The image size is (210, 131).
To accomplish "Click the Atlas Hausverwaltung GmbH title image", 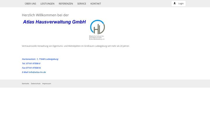I will (x=54, y=22).
